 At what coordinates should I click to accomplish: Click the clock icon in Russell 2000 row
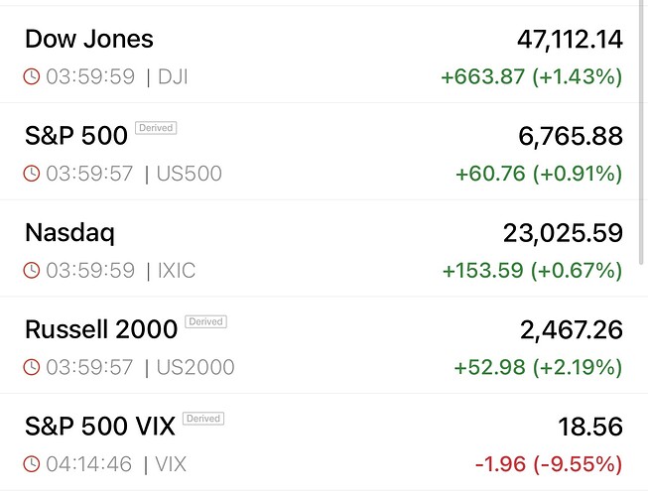(31, 367)
